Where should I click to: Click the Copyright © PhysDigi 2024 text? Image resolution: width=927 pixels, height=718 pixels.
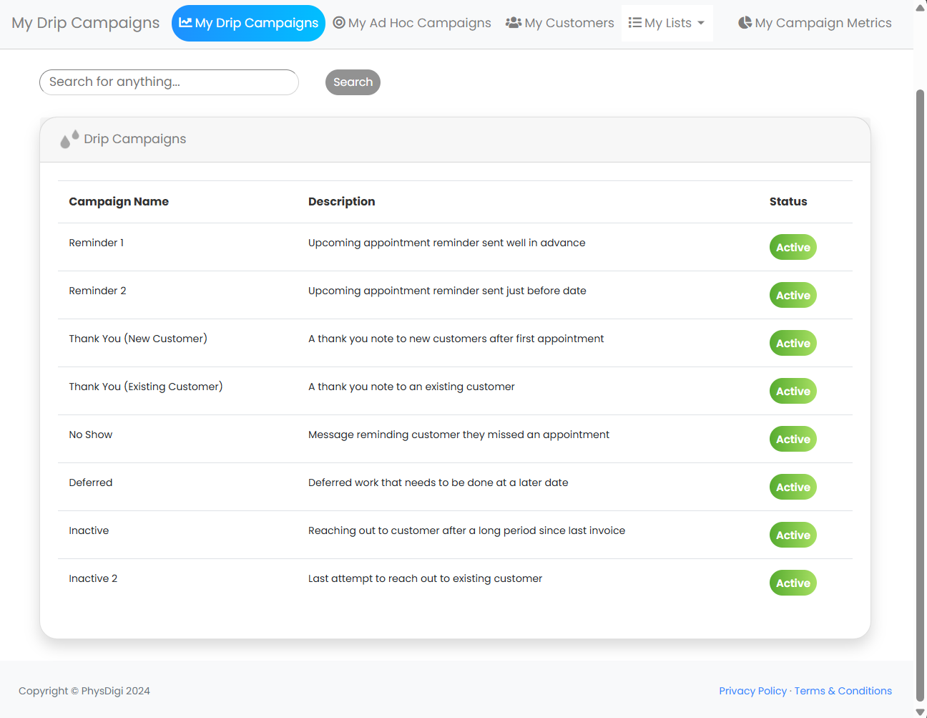84,691
